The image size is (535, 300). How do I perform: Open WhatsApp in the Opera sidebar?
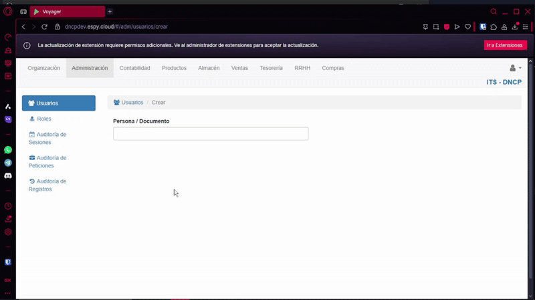pos(8,150)
